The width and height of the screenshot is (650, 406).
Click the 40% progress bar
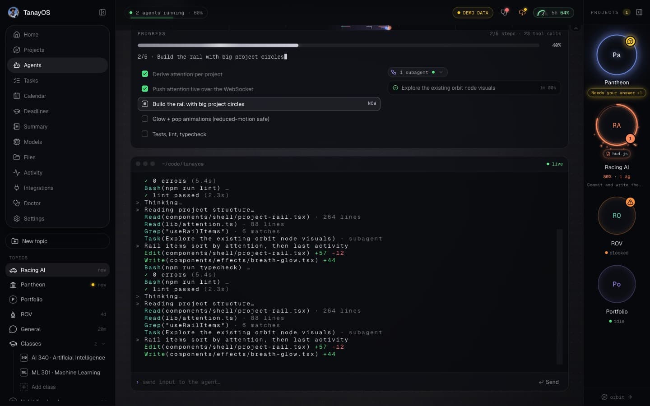tap(338, 46)
